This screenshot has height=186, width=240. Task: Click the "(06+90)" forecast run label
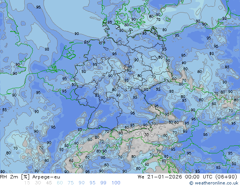point(226,177)
